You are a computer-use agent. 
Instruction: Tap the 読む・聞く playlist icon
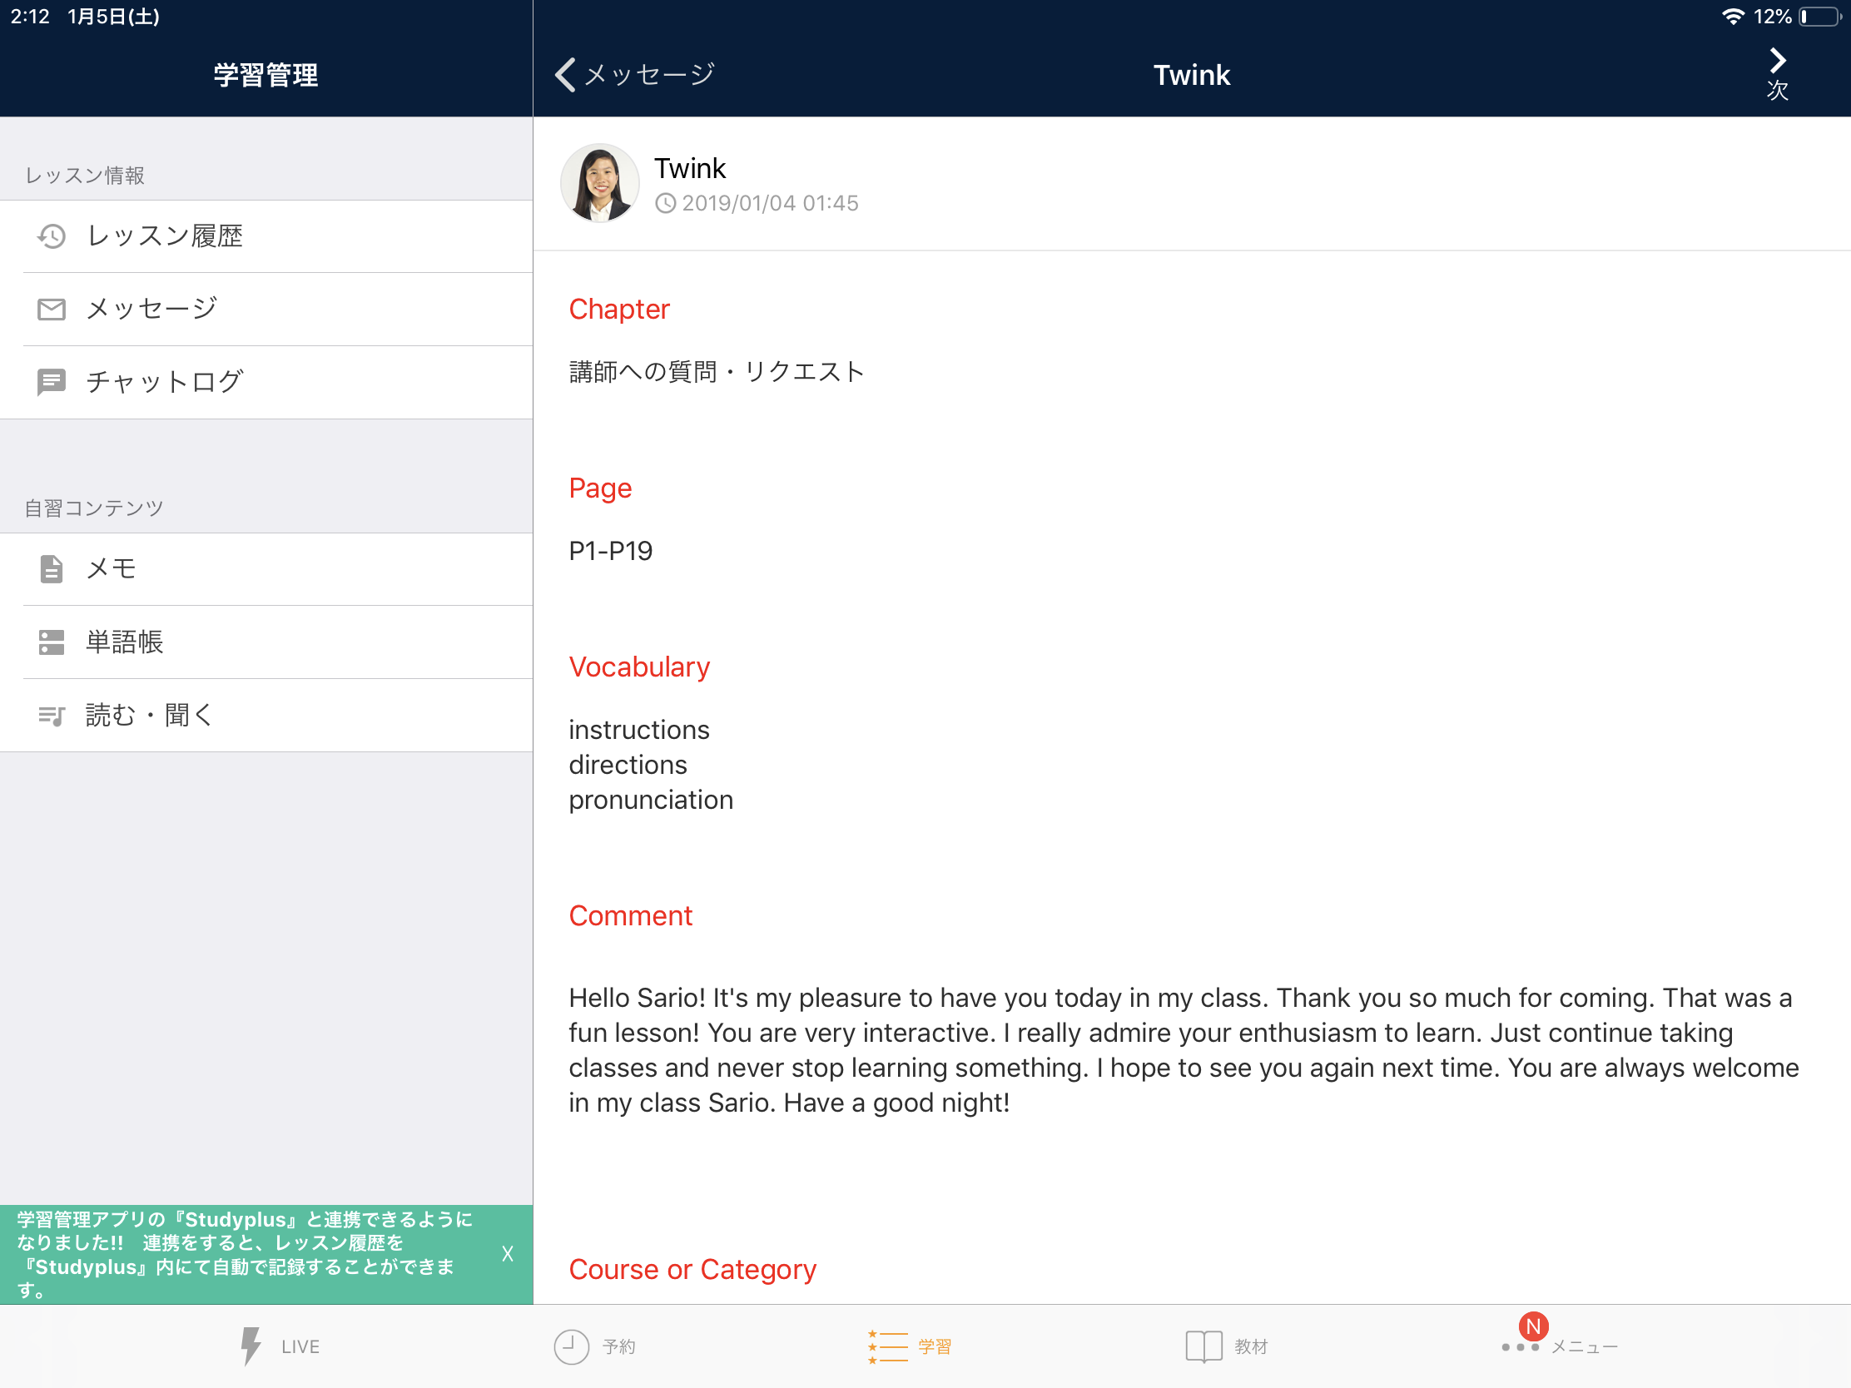coord(51,716)
